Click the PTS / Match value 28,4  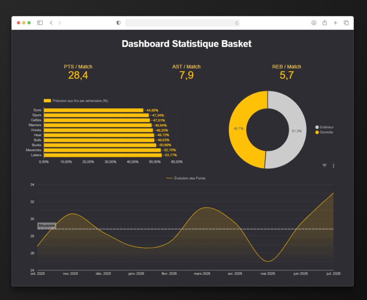[x=78, y=75]
